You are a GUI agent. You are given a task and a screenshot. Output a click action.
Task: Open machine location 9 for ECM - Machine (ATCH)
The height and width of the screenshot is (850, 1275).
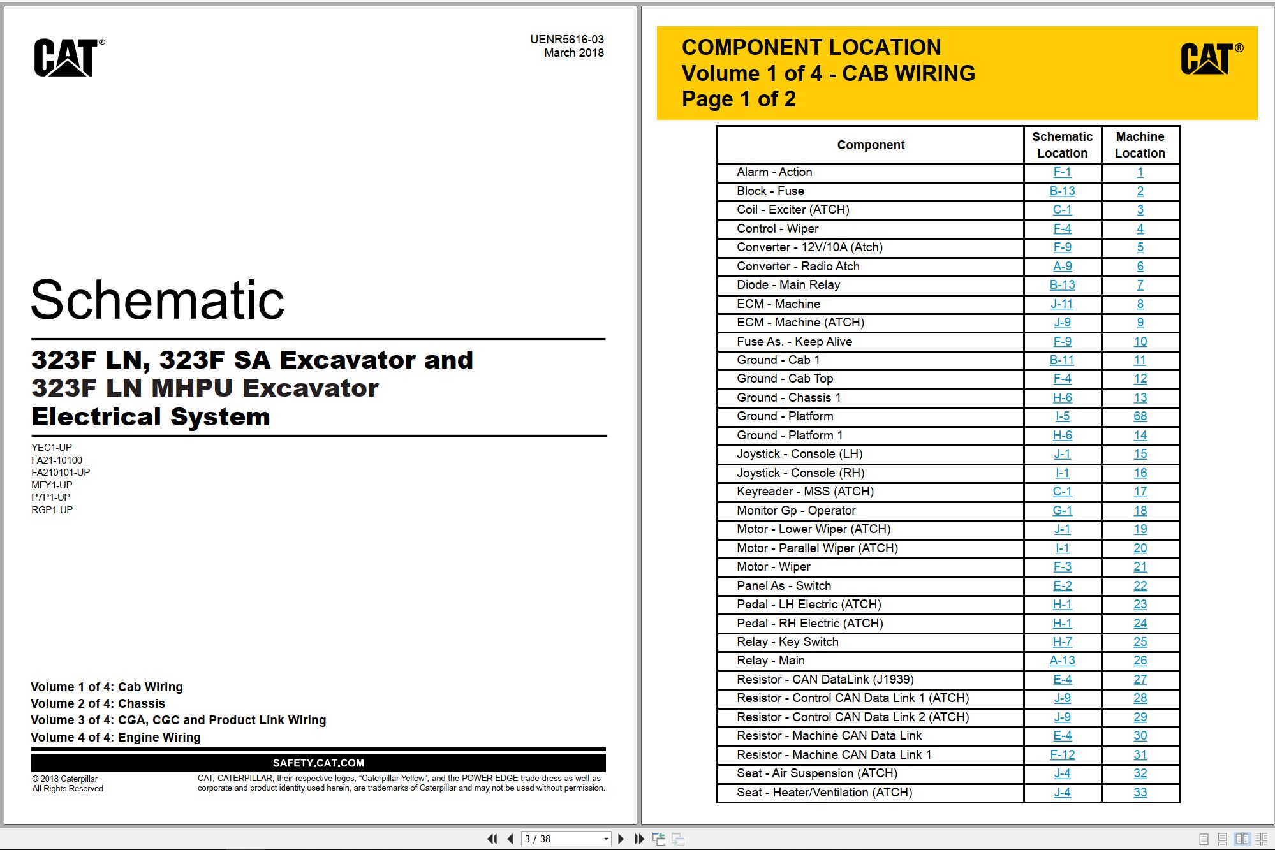pos(1140,323)
